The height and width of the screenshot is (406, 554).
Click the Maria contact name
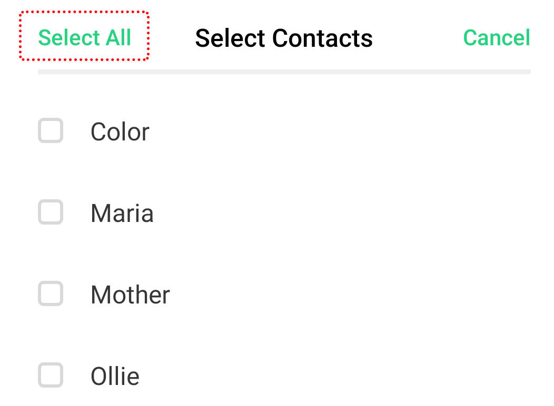122,214
